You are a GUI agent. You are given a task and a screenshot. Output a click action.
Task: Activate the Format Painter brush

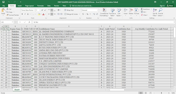click(x=8, y=15)
